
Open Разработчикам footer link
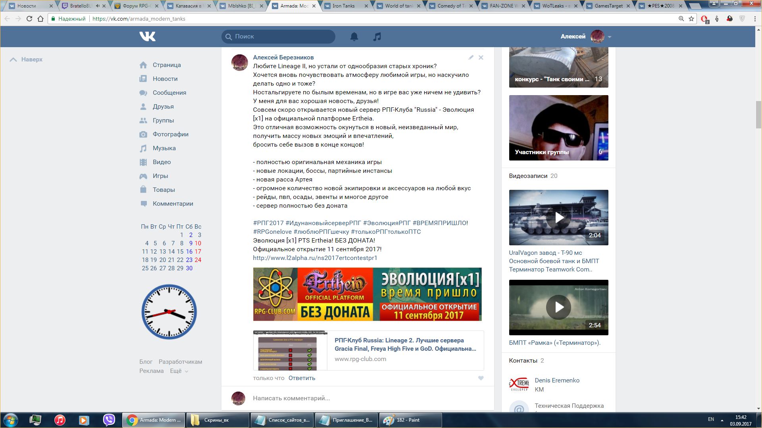180,362
